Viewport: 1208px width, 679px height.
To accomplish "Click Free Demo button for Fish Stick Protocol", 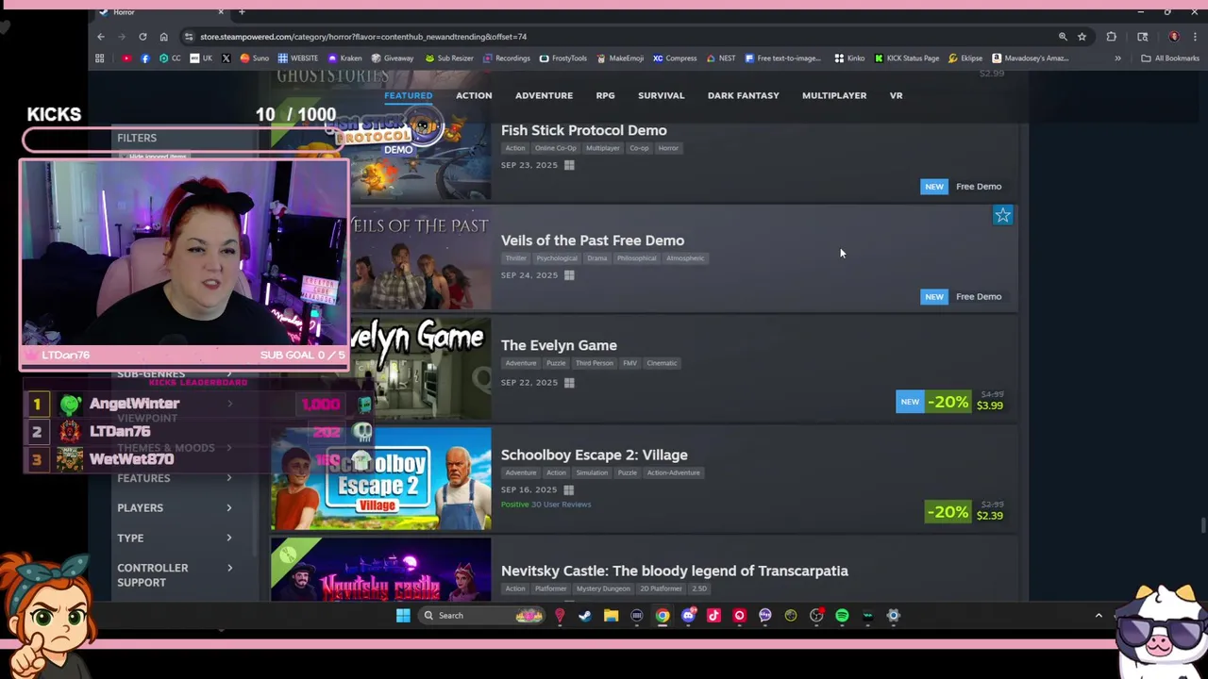I will (x=979, y=187).
